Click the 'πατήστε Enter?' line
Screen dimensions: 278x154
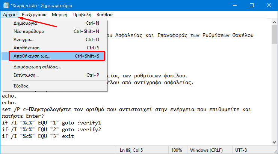23,116
